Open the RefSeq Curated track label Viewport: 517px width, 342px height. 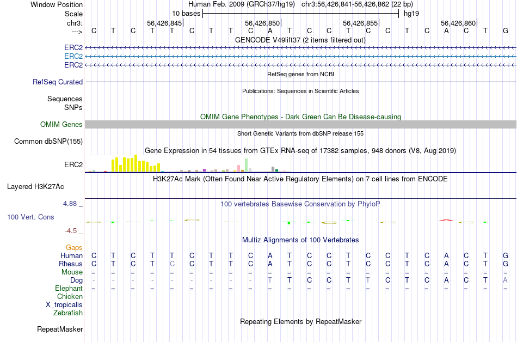[57, 82]
